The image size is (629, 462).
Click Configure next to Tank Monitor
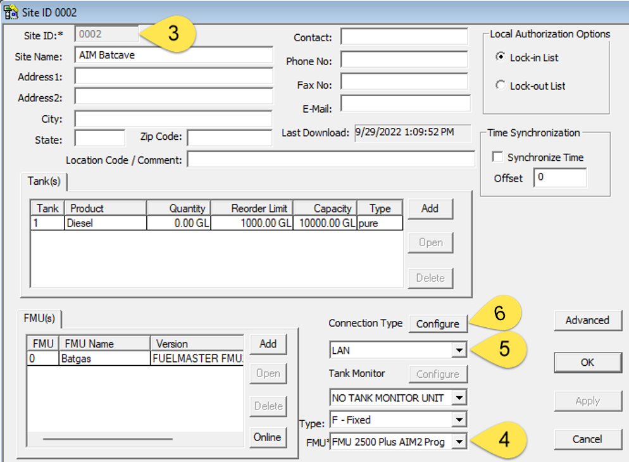point(438,374)
